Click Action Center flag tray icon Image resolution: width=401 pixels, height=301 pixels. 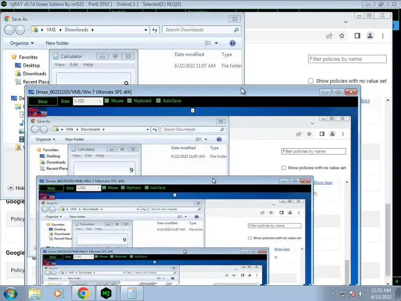(352, 294)
